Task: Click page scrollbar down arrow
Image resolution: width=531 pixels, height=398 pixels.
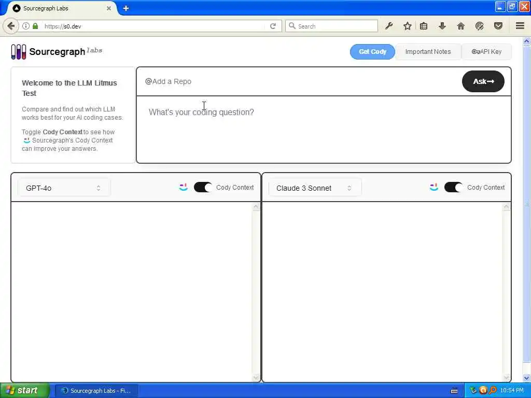Action: click(x=527, y=378)
